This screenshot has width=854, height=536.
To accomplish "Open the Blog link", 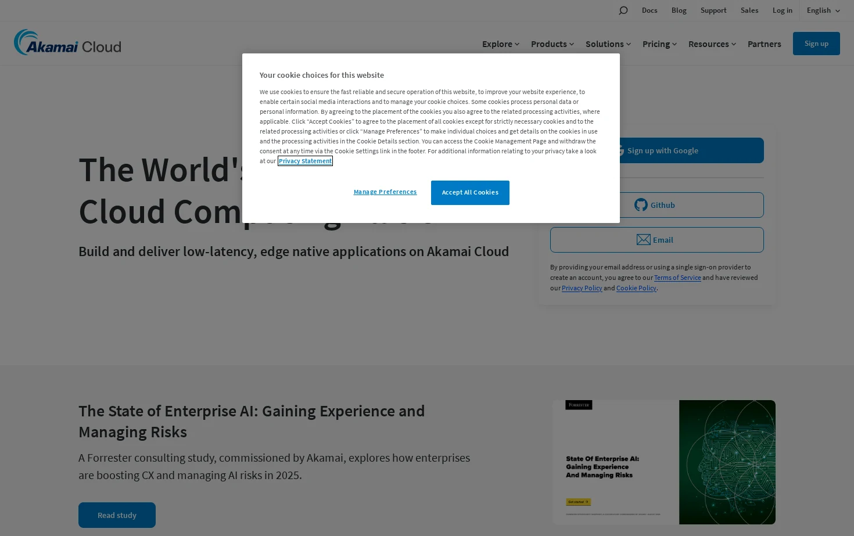I will click(x=679, y=10).
